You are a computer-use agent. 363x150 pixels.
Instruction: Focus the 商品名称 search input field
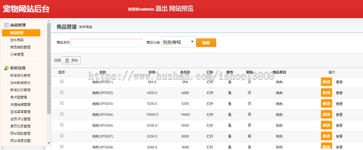point(106,43)
